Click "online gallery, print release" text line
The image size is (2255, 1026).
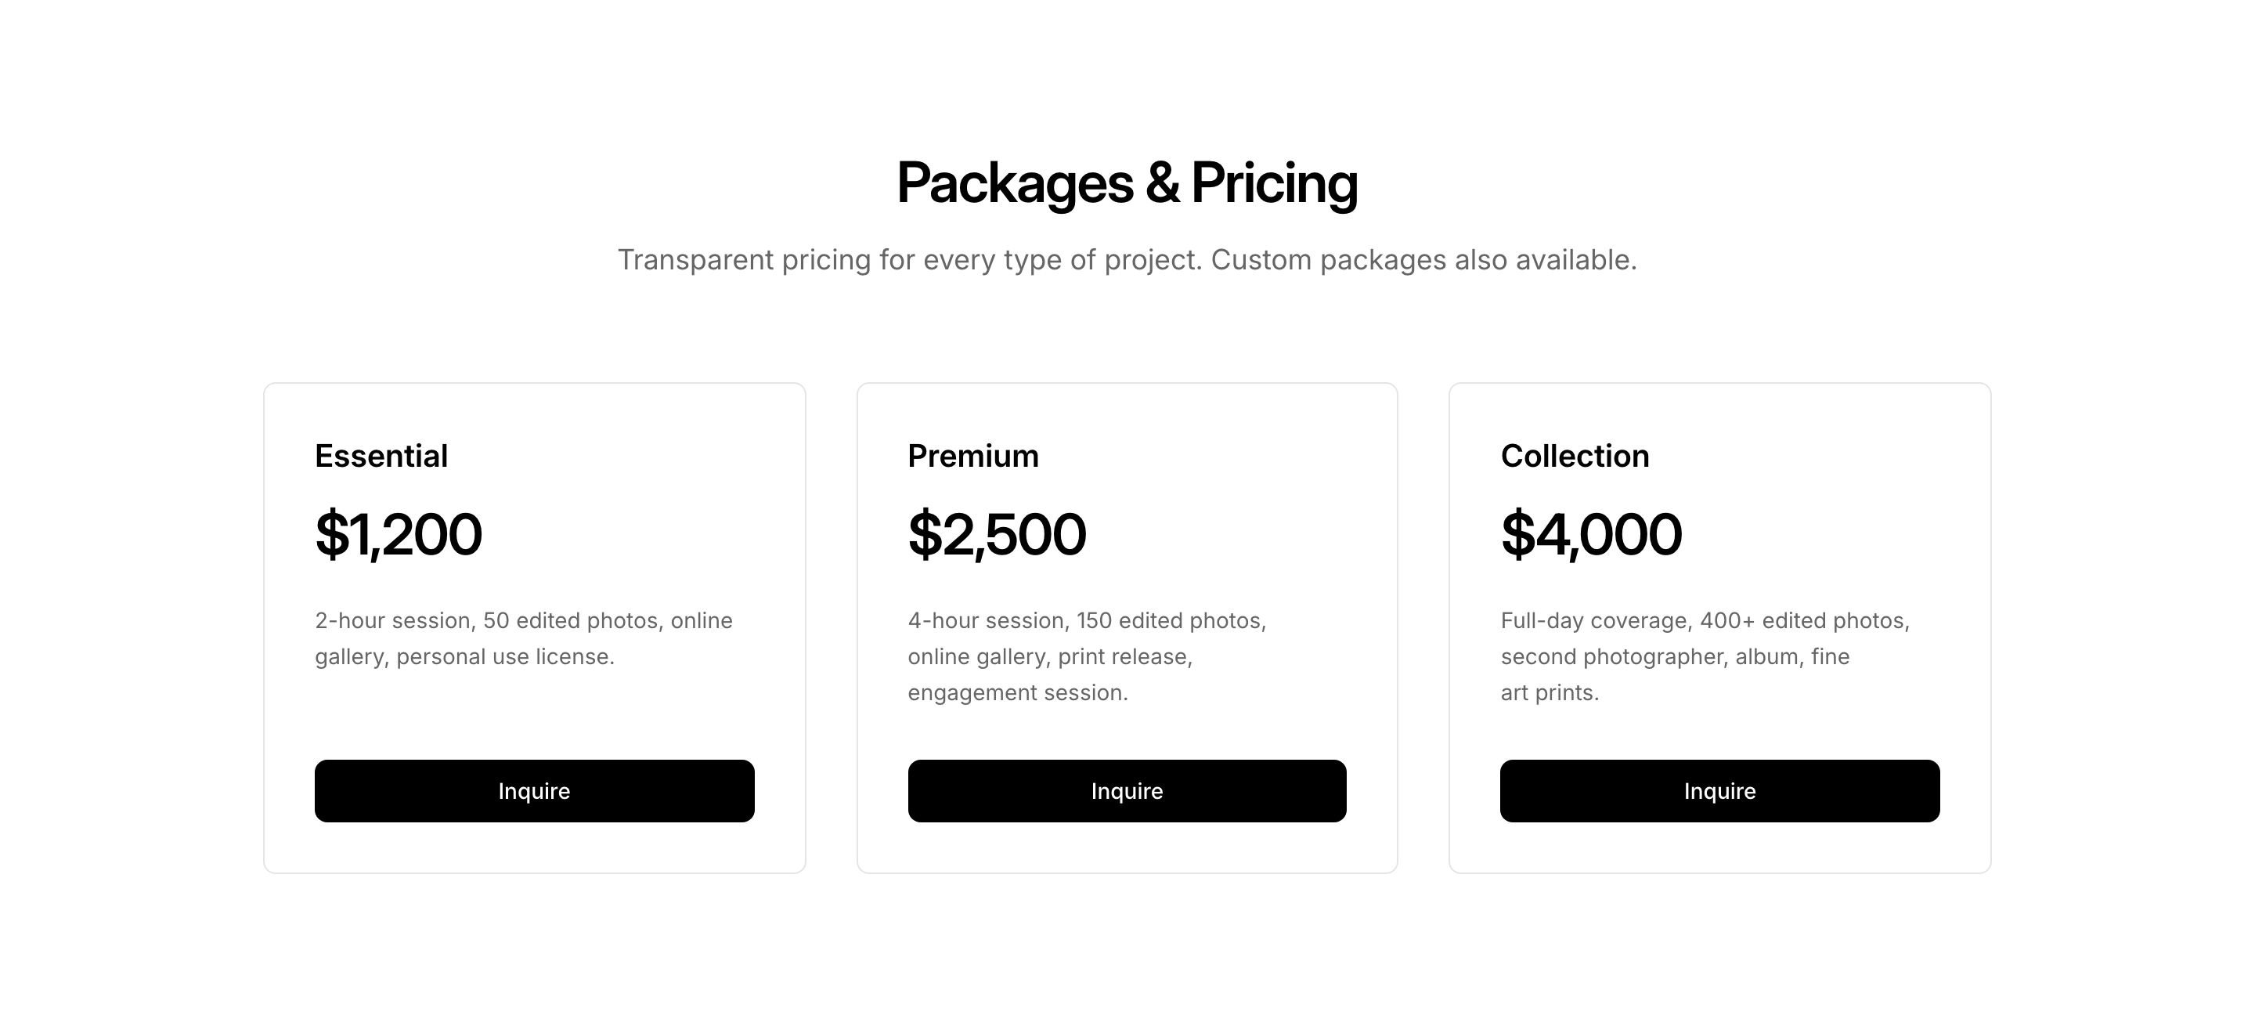(1049, 656)
